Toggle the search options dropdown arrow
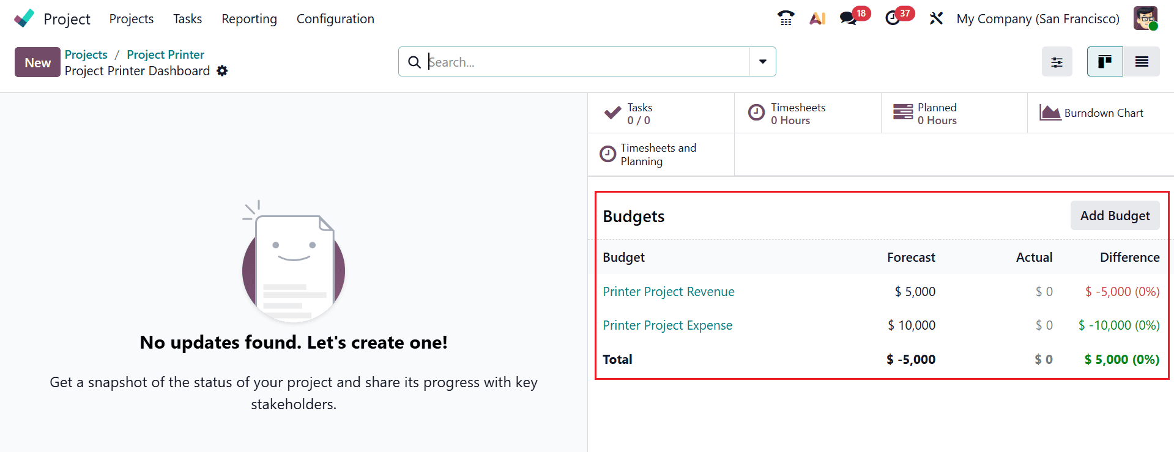 [x=763, y=62]
